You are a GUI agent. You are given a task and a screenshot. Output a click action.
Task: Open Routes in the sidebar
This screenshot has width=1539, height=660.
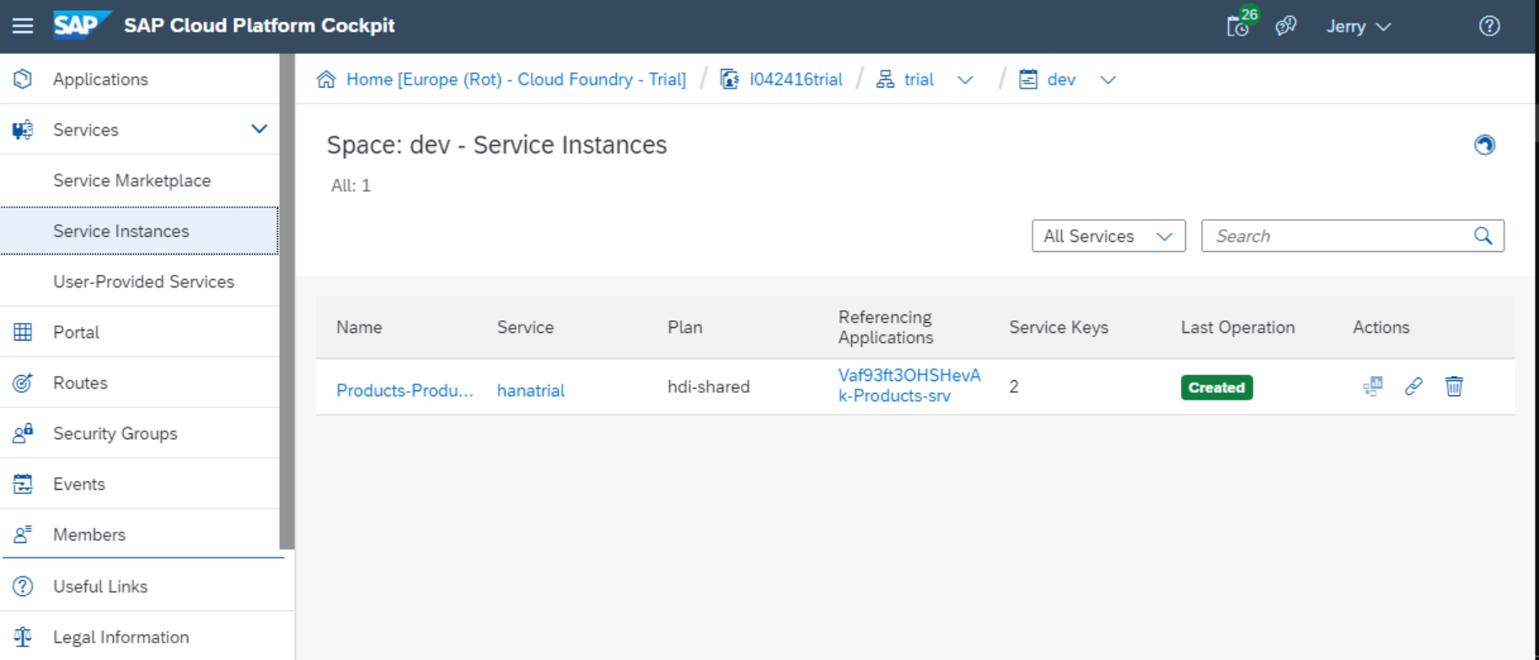point(139,383)
